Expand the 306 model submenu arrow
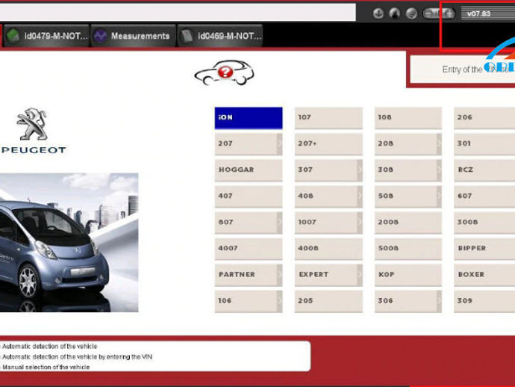The image size is (515, 387). click(x=439, y=301)
